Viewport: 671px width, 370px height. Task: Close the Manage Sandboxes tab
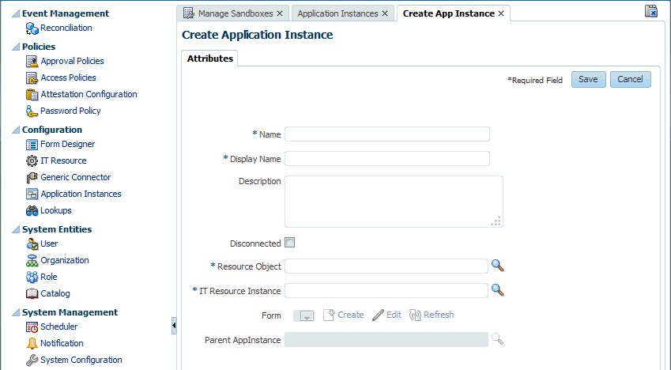[280, 13]
